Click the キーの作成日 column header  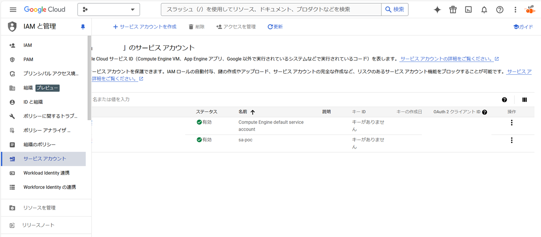pos(409,112)
